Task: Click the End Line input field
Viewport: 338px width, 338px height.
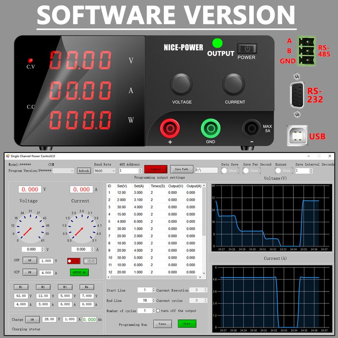Action: [145, 300]
